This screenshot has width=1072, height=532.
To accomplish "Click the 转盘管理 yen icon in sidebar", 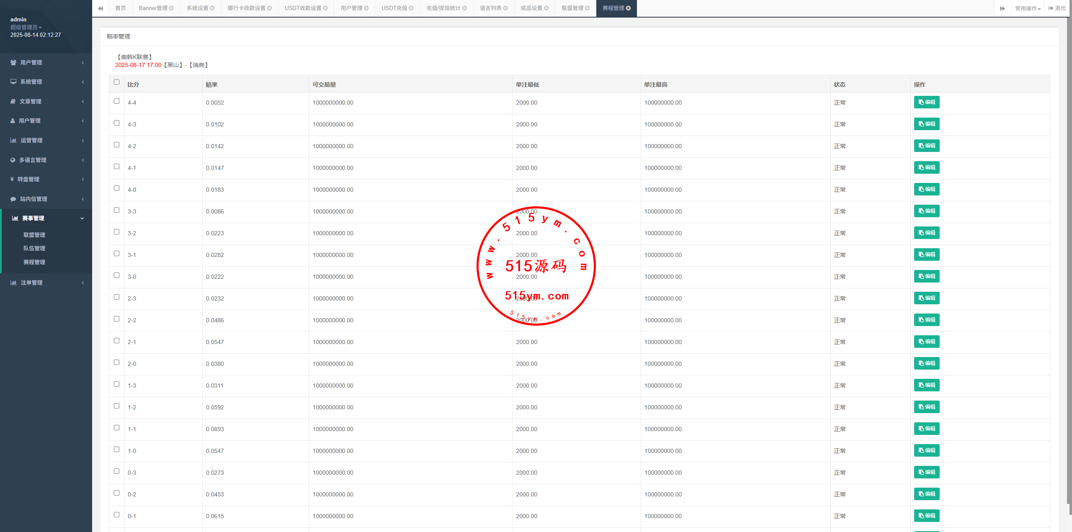I will (12, 179).
